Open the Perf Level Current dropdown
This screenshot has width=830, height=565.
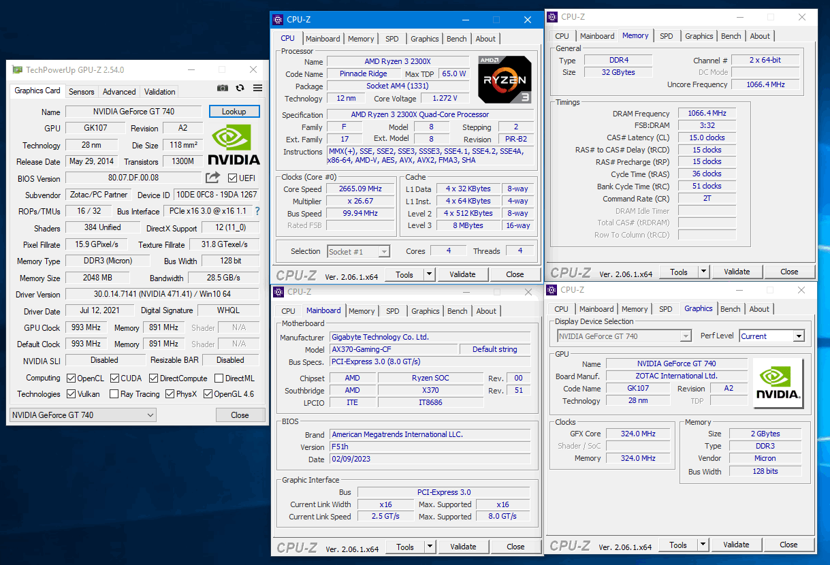[771, 336]
